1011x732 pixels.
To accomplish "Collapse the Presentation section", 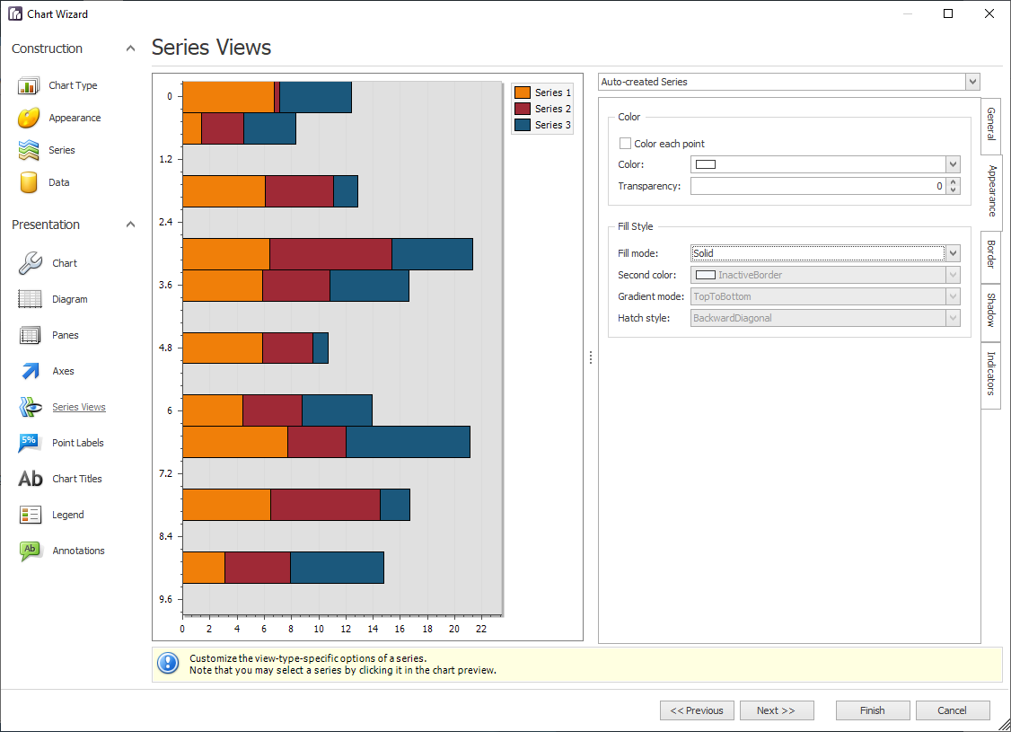I will tap(129, 224).
